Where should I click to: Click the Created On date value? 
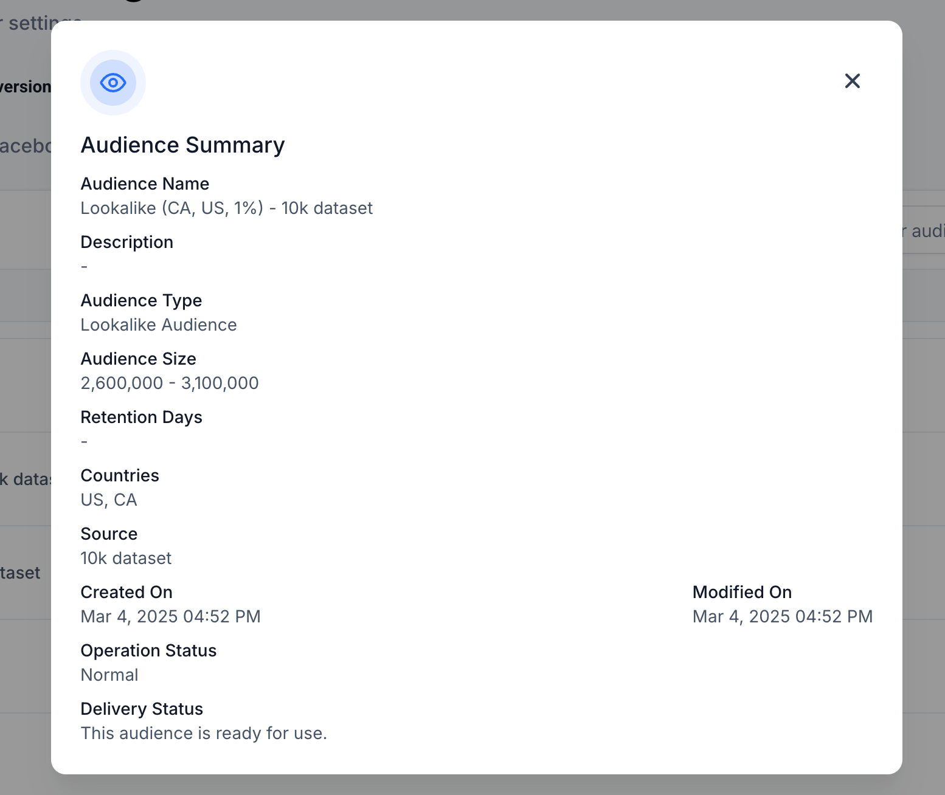coord(170,616)
